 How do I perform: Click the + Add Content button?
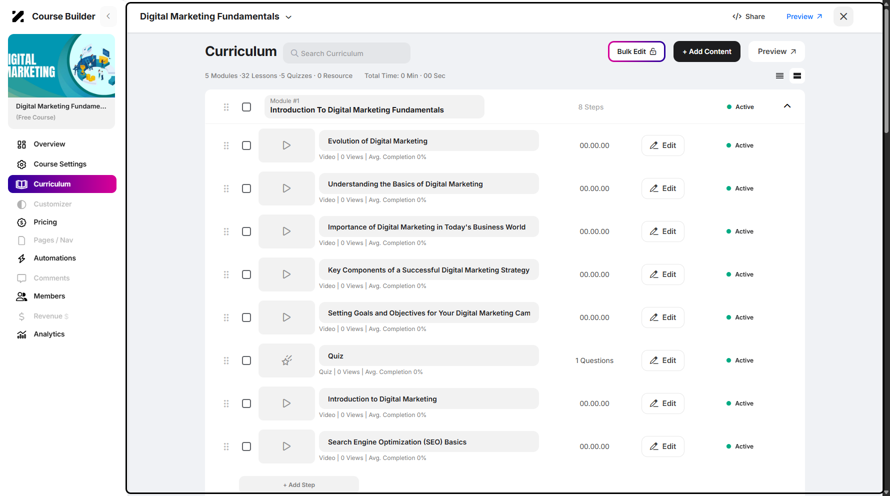pyautogui.click(x=706, y=51)
